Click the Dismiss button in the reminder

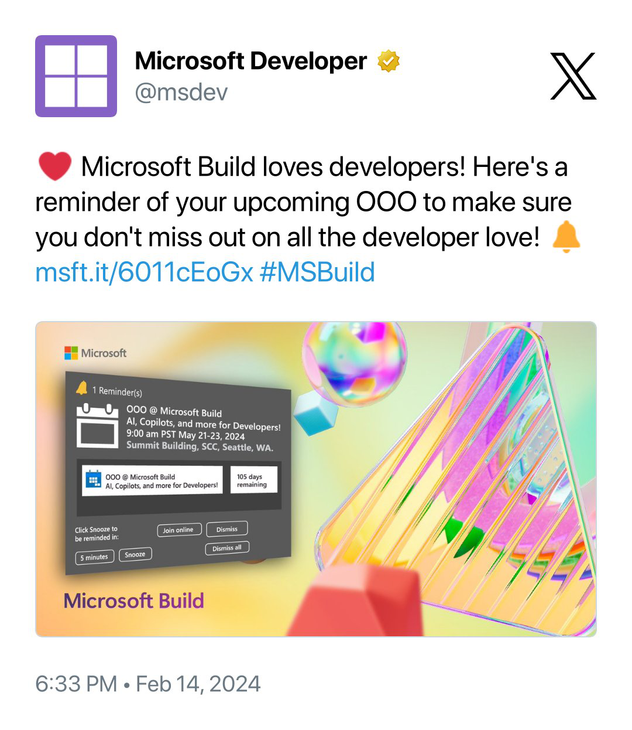[x=227, y=528]
